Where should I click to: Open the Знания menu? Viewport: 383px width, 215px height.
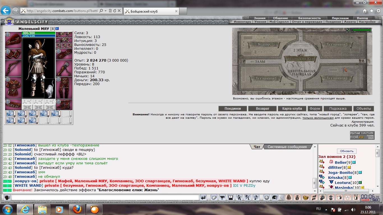click(x=260, y=18)
